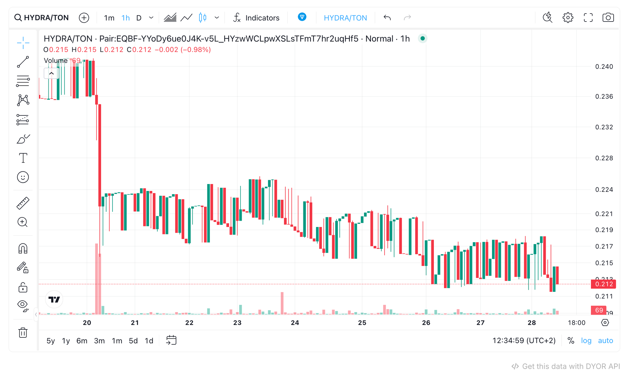Toggle stay in drawing mode
632x375 pixels.
point(23,268)
